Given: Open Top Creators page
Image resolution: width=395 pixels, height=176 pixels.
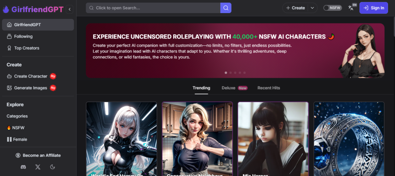Looking at the screenshot, I should click(38, 48).
